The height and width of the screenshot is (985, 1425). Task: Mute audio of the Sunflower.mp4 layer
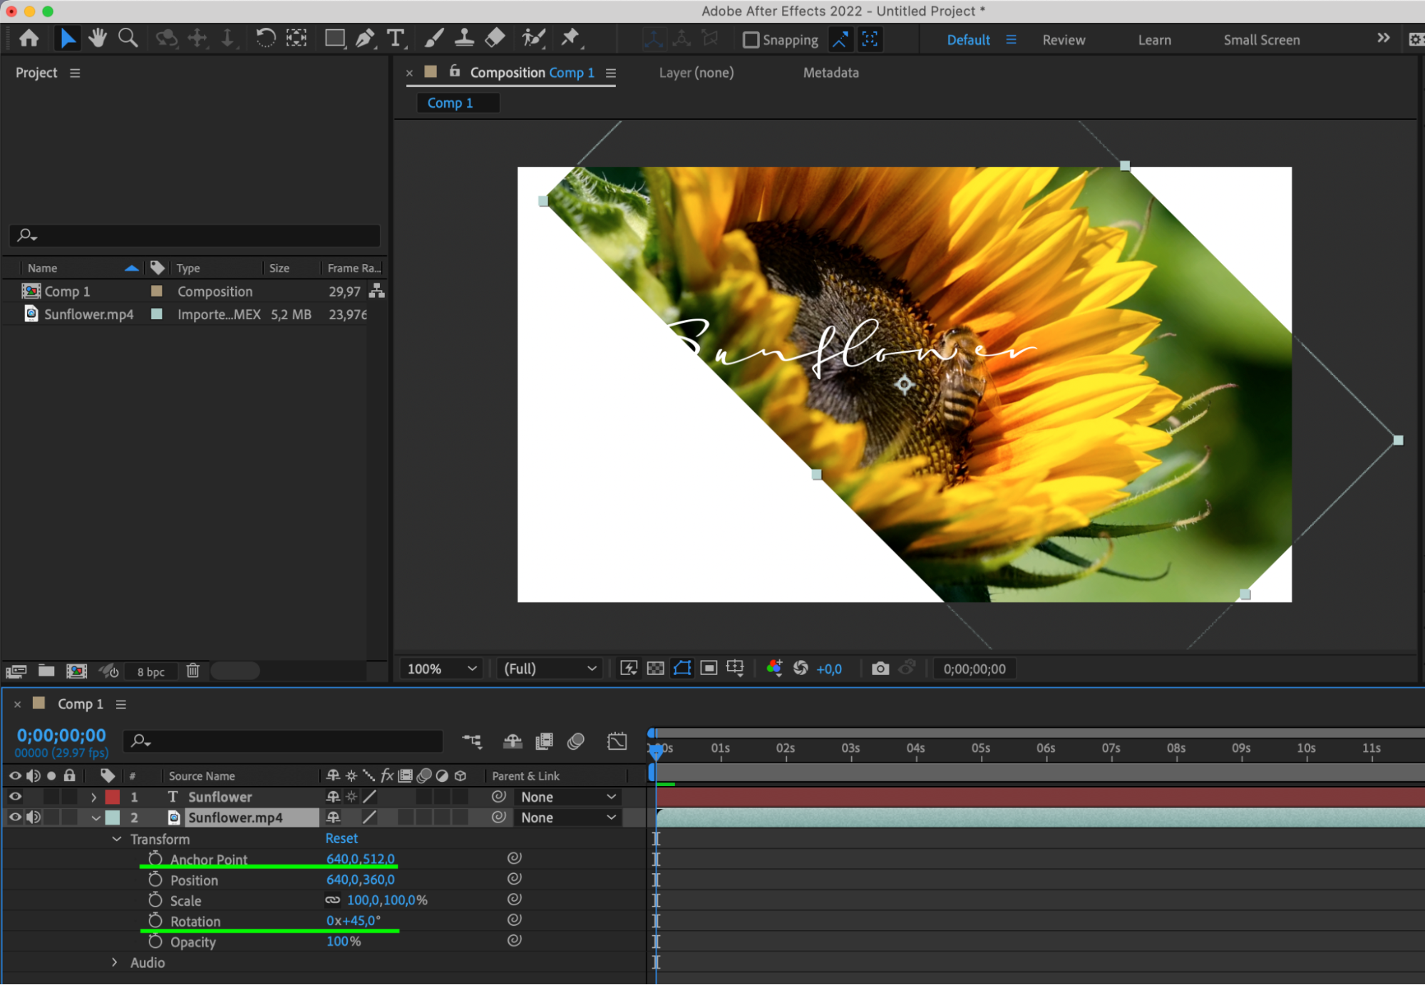click(x=34, y=818)
